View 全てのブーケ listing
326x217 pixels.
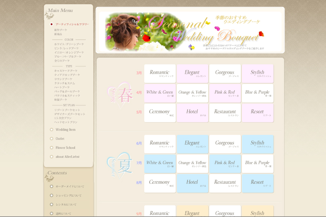(x=62, y=61)
